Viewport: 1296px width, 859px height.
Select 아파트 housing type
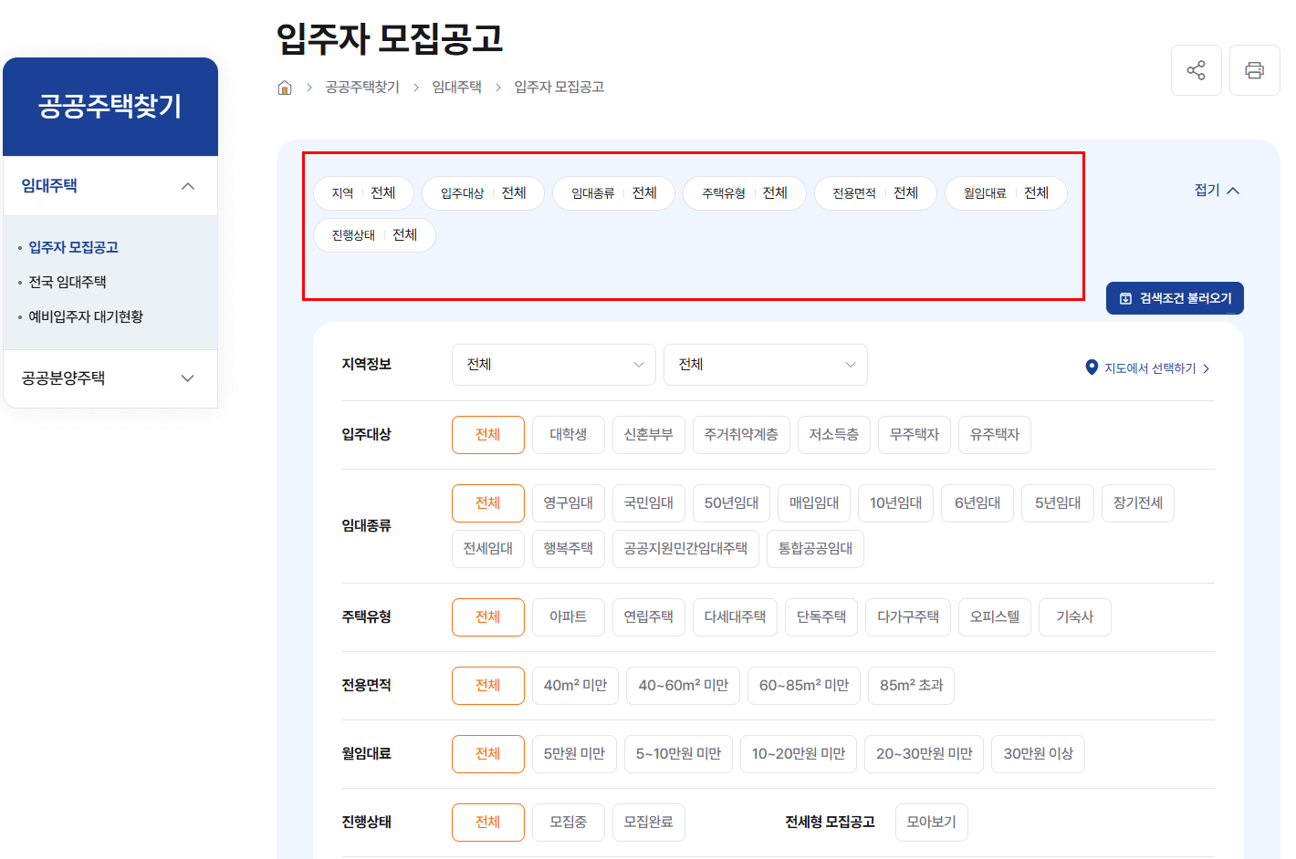(x=568, y=617)
